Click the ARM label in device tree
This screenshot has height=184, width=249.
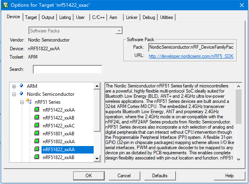(32, 86)
